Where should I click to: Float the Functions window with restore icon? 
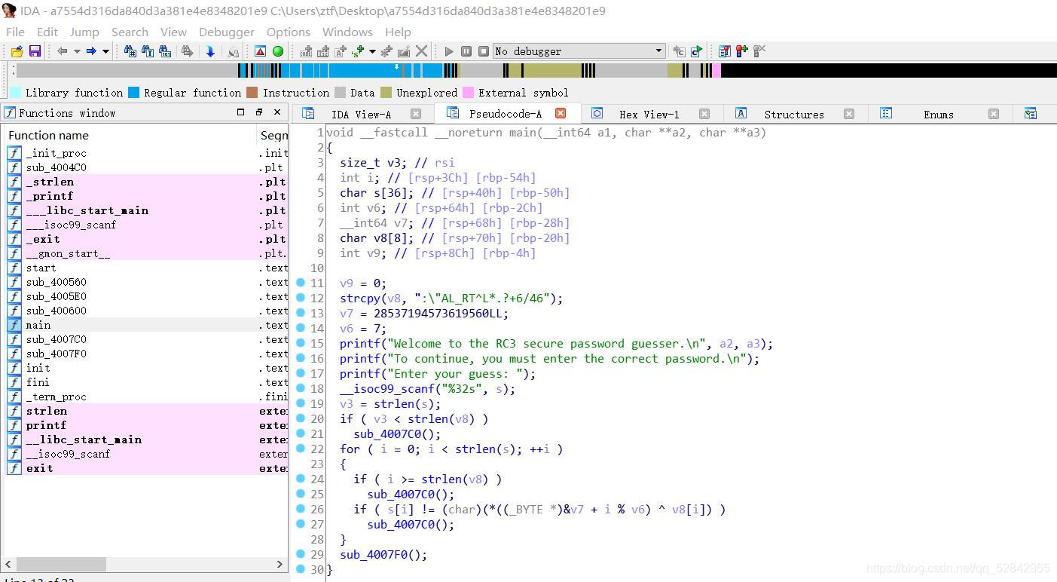258,112
